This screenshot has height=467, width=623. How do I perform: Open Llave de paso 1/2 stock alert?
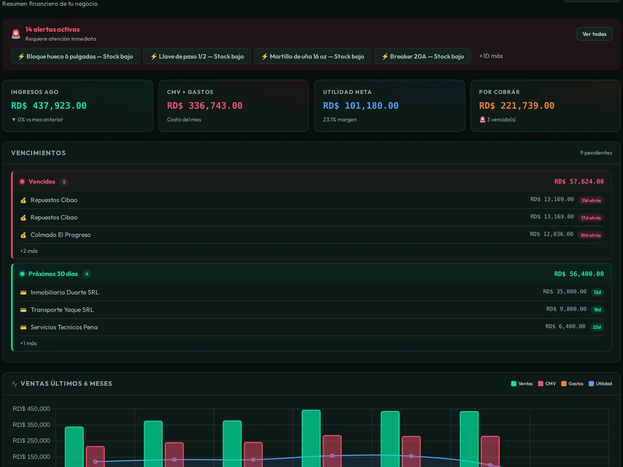(x=197, y=56)
